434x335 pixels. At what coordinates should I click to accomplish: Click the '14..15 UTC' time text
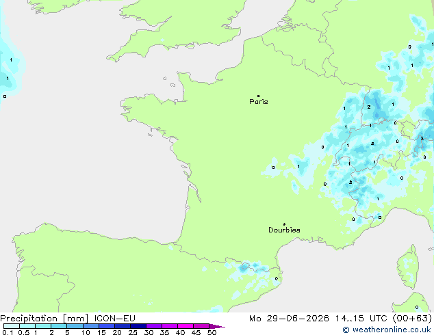[x=361, y=319]
